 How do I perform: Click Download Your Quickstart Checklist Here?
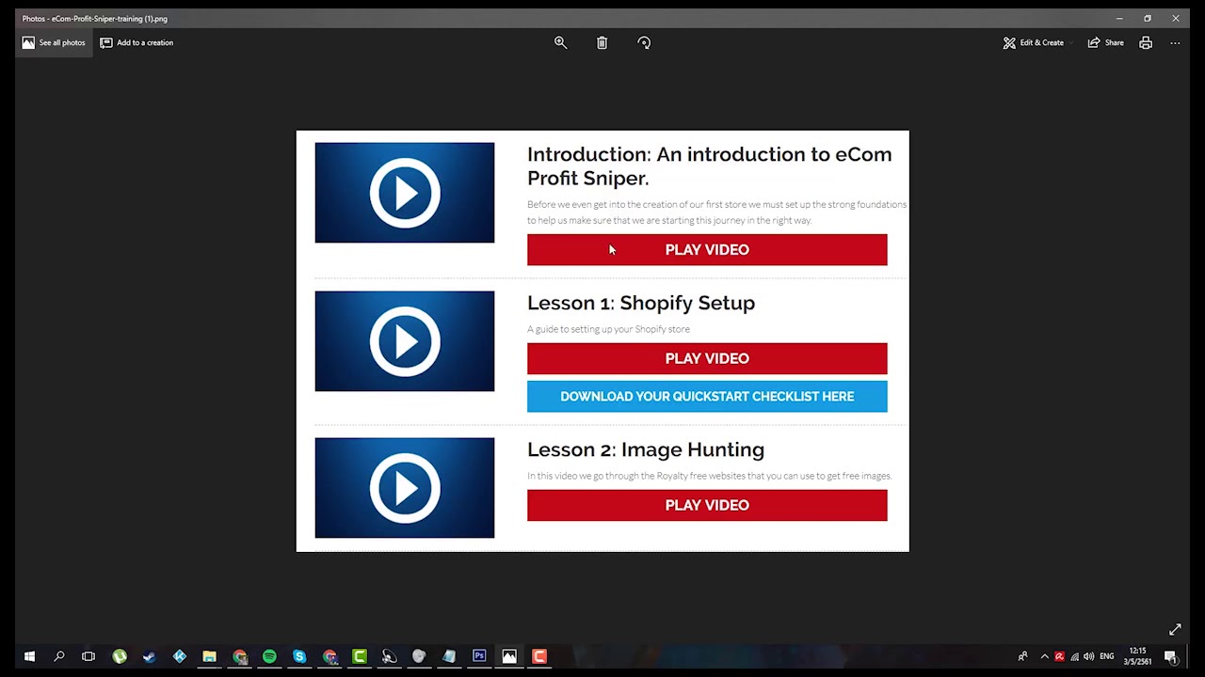click(707, 397)
